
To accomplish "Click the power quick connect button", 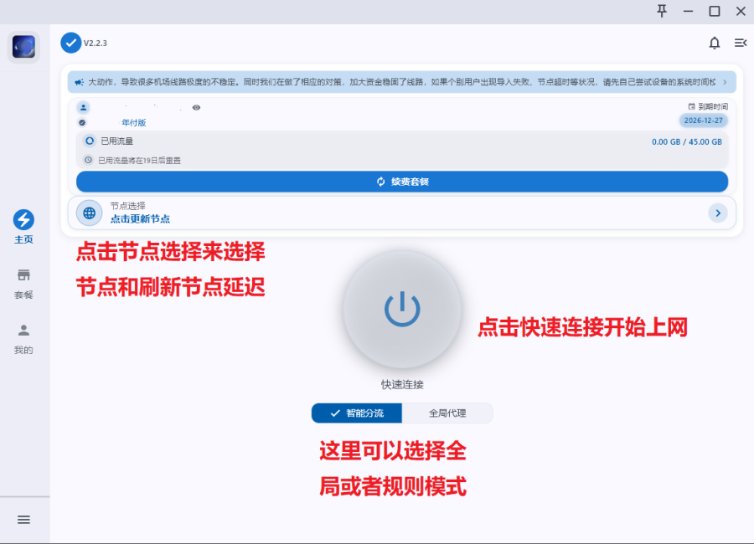I will [402, 309].
